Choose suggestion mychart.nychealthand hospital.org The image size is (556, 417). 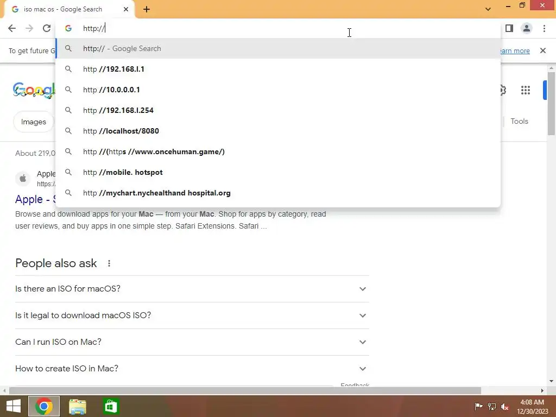(278, 193)
